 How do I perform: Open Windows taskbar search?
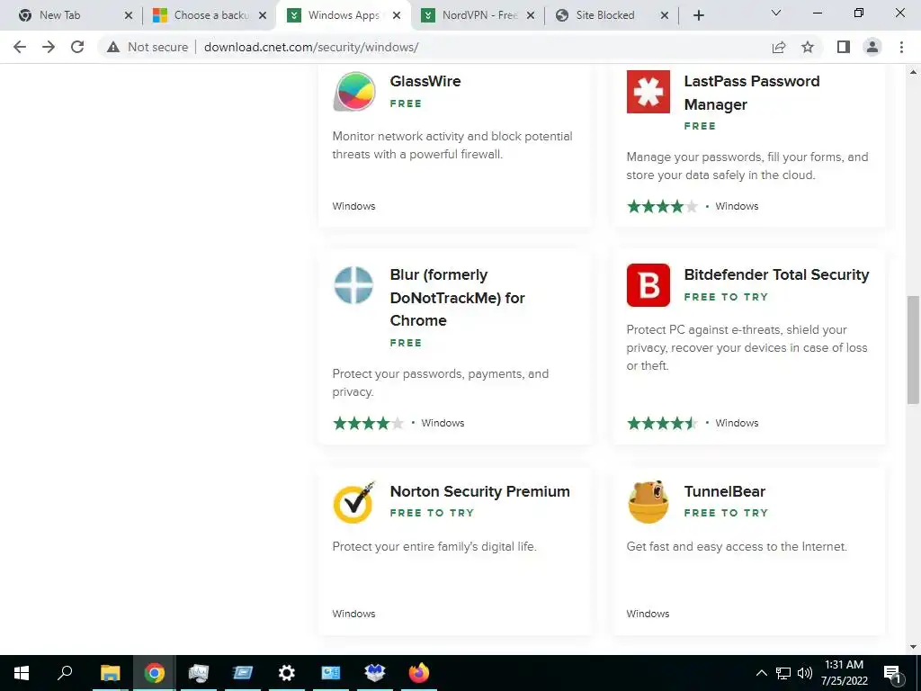65,673
